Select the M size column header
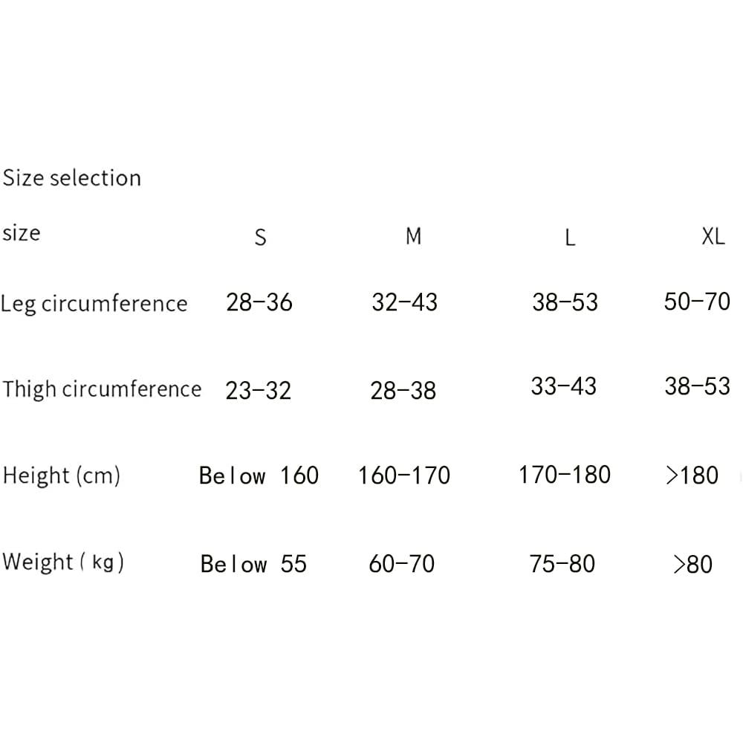 click(414, 236)
